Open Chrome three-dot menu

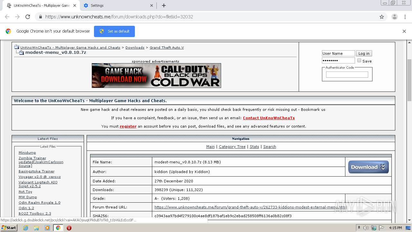point(405,17)
